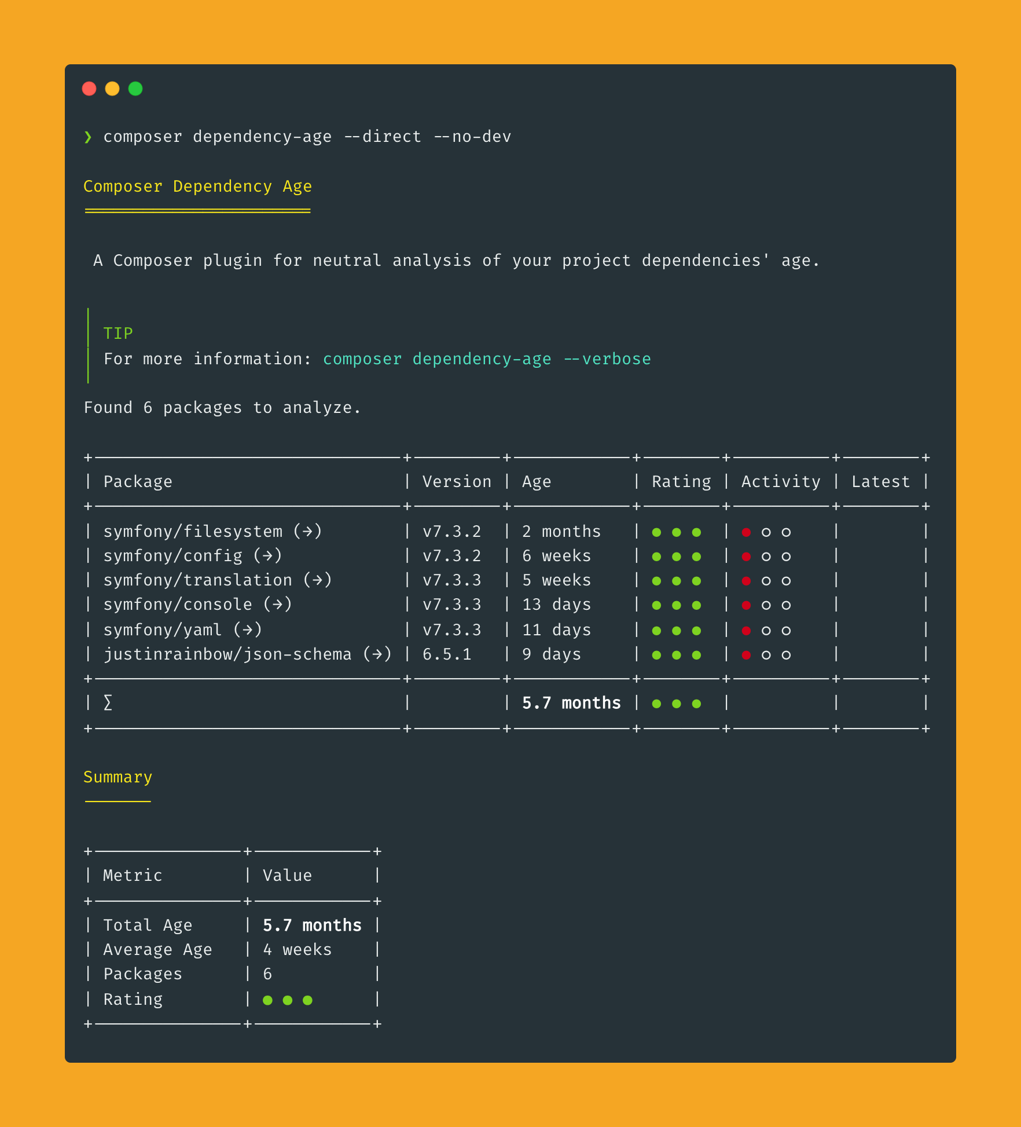Click bold '5.7 months' in sum row
The image size is (1021, 1127).
(571, 702)
